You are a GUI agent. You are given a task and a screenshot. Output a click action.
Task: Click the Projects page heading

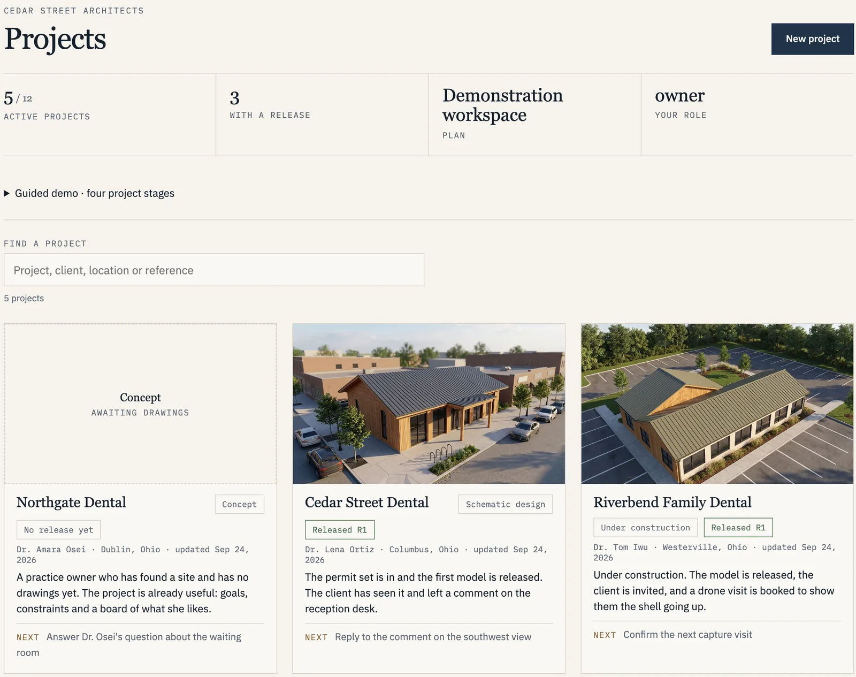coord(55,39)
